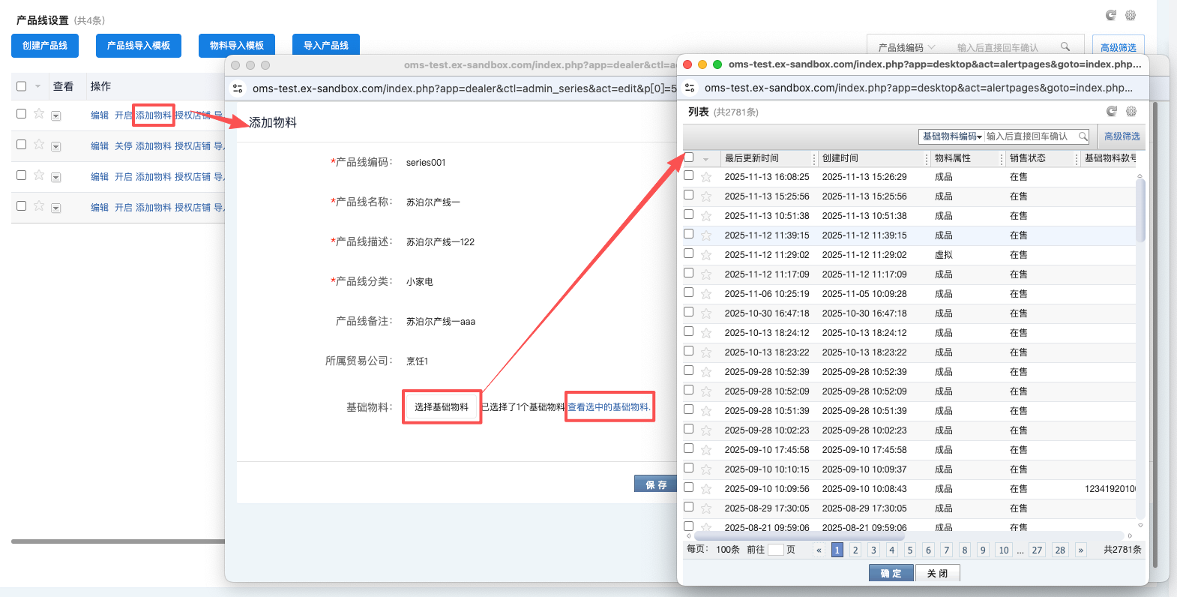Sort by 创建时间 column header

(840, 158)
